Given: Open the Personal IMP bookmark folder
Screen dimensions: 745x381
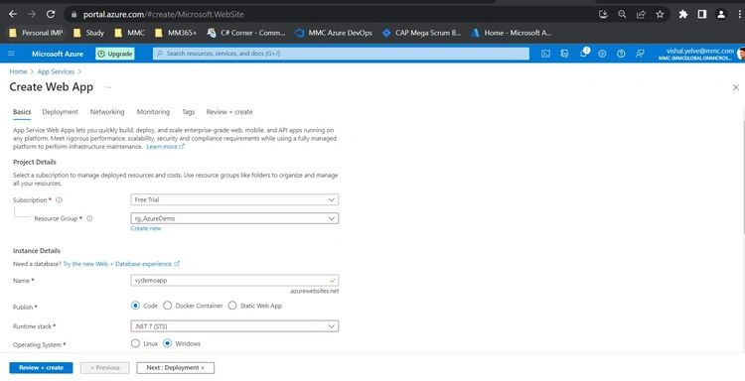Looking at the screenshot, I should point(36,33).
